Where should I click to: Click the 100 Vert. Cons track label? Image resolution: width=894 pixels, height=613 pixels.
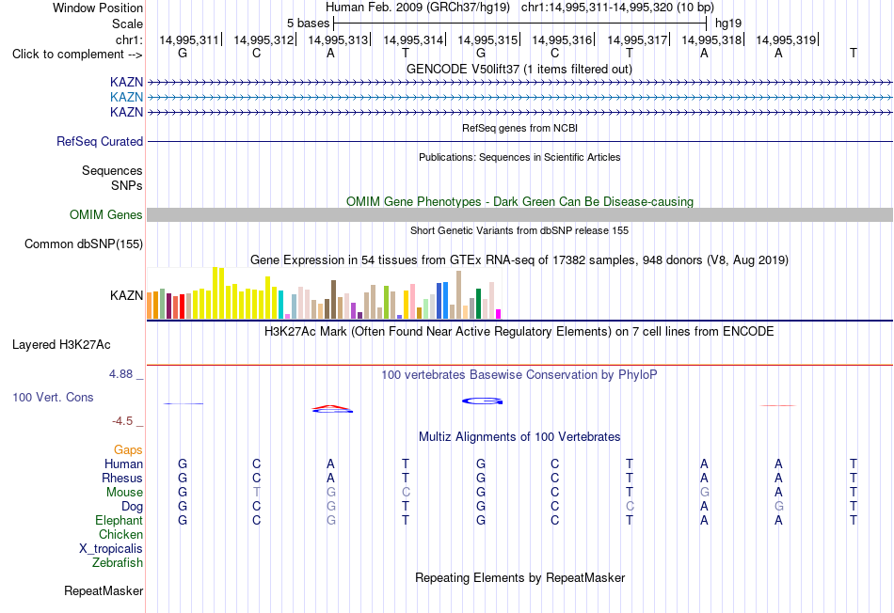[53, 397]
